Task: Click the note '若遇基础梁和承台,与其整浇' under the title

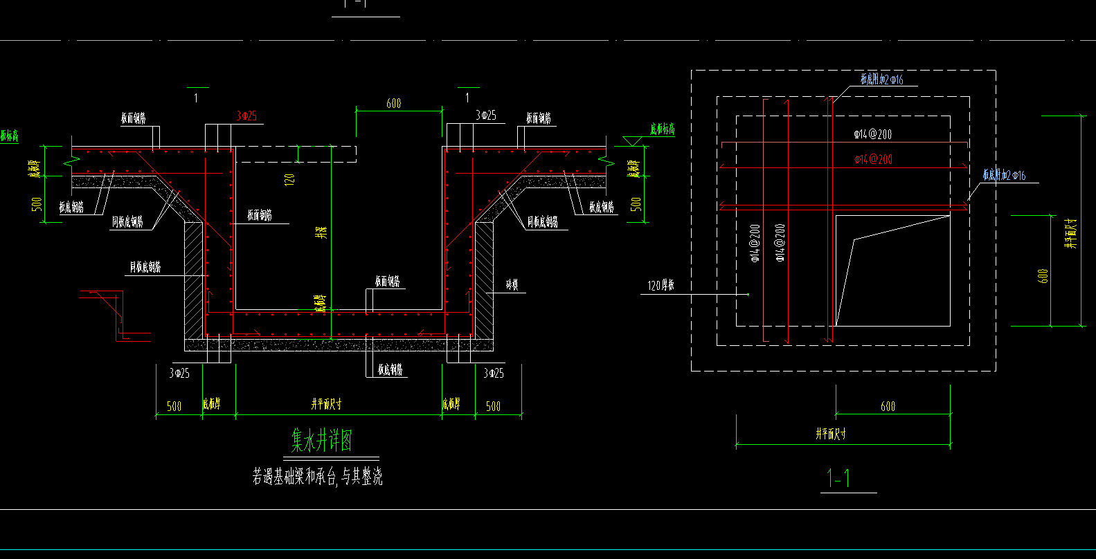Action: click(x=318, y=476)
